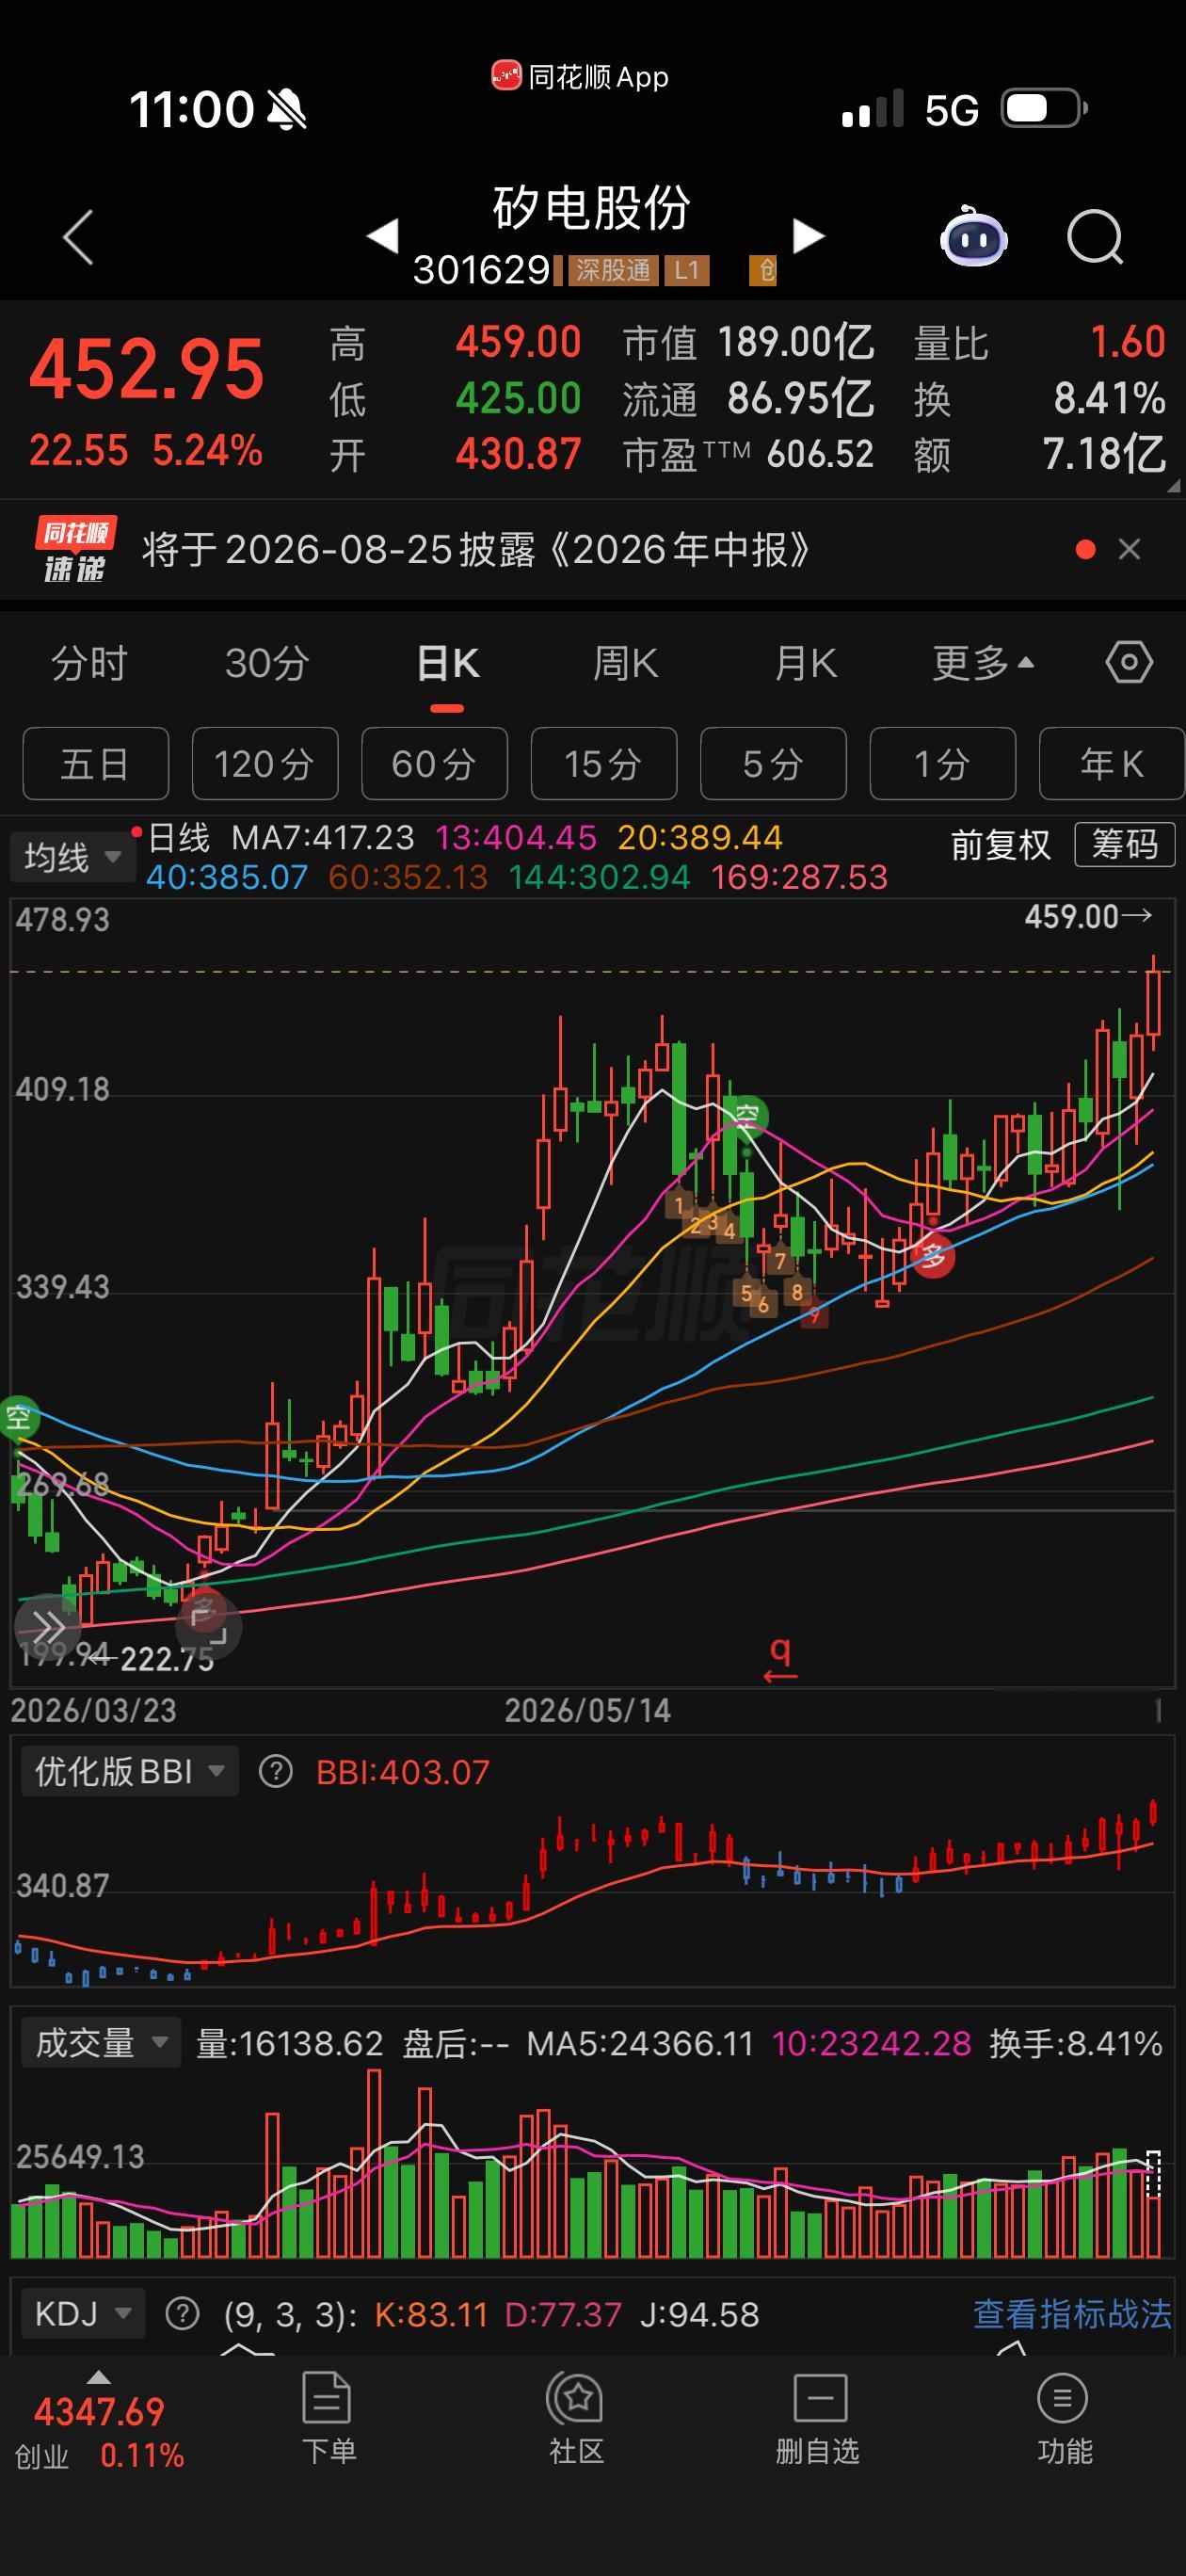
Task: Go to previous stock with left triangle
Action: 383,236
